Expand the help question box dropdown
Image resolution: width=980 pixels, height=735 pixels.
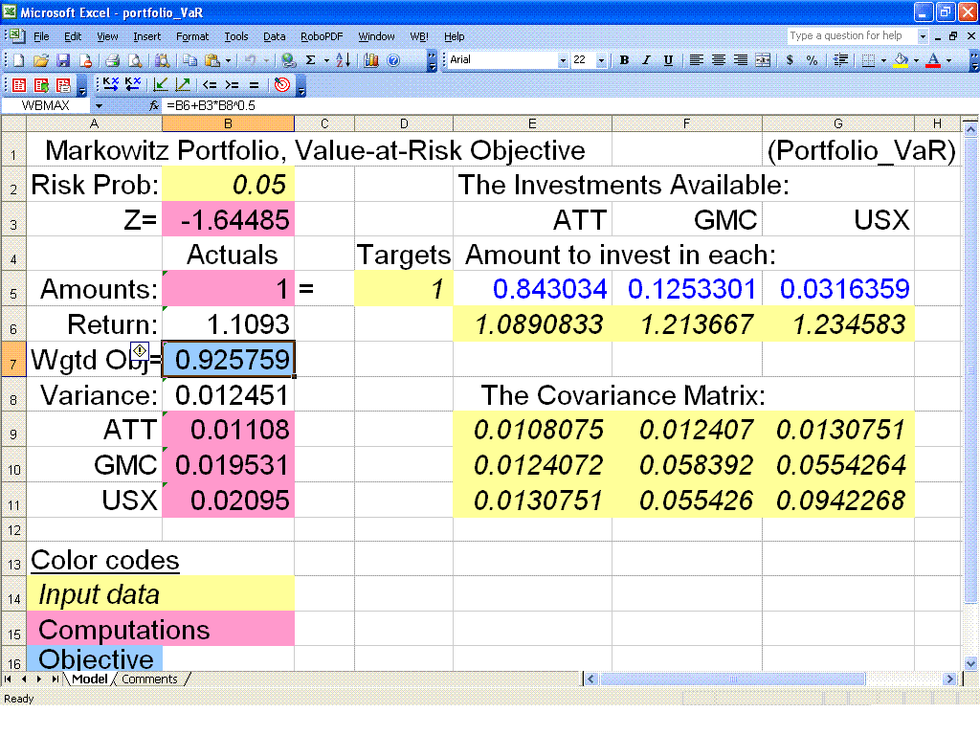coord(923,36)
